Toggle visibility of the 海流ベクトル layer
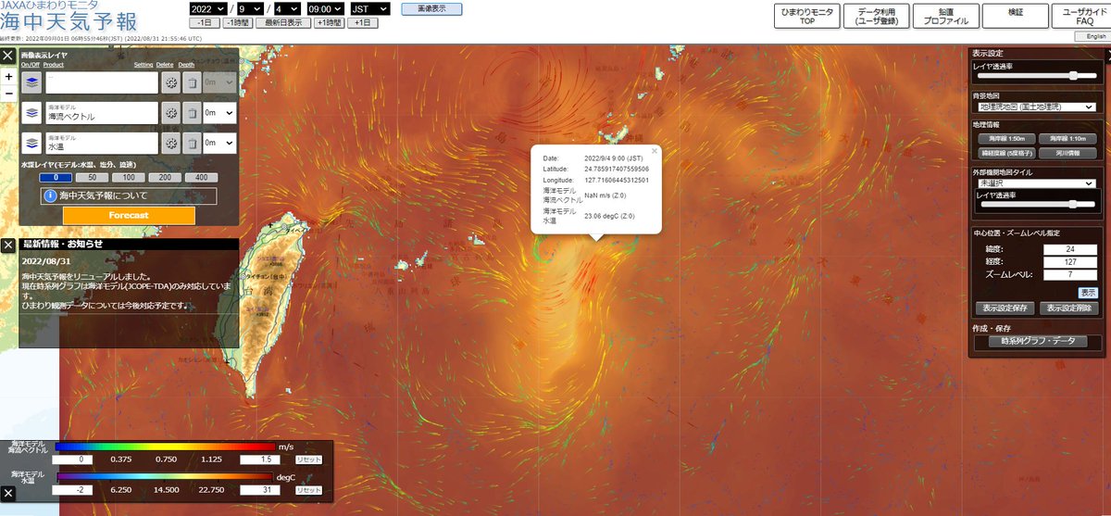The width and height of the screenshot is (1111, 516). pyautogui.click(x=32, y=113)
